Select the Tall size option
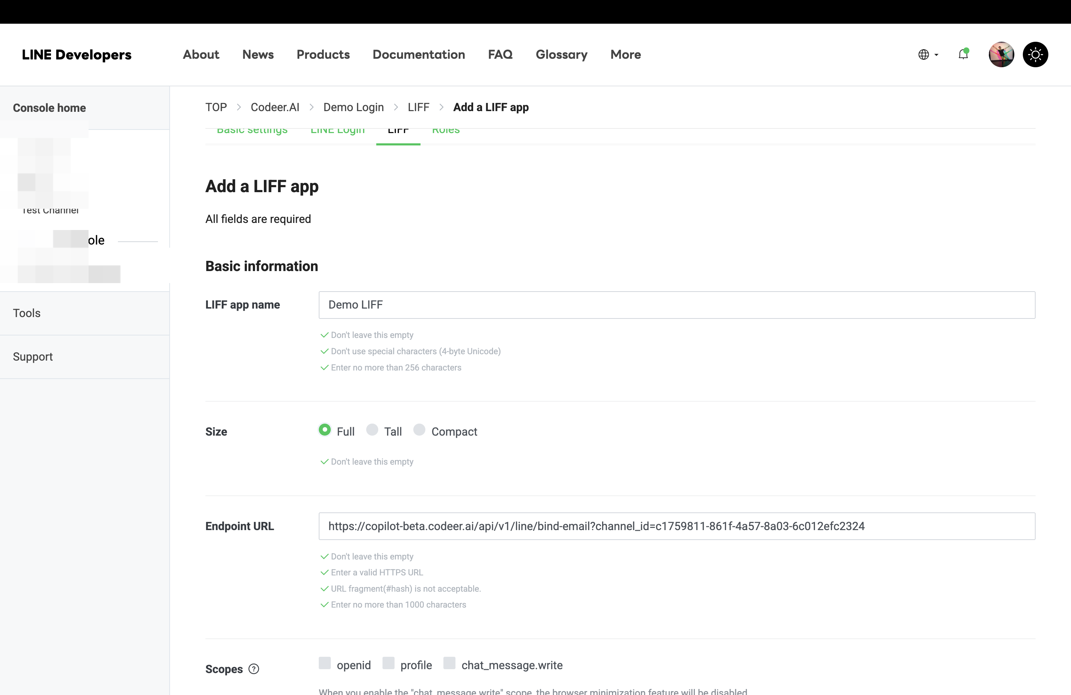Screen dimensions: 1071x695 pos(372,430)
